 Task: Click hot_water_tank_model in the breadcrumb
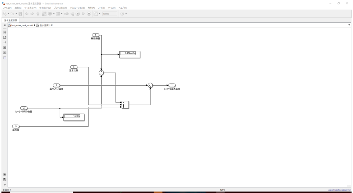click(x=22, y=25)
